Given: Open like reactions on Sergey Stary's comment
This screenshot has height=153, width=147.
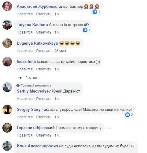Looking at the screenshot, I should tap(129, 115).
